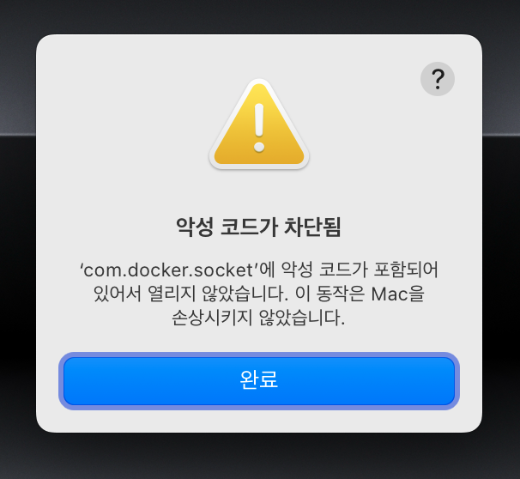Click the '완료' label text on the blue button
This screenshot has height=479, width=520.
[x=259, y=379]
